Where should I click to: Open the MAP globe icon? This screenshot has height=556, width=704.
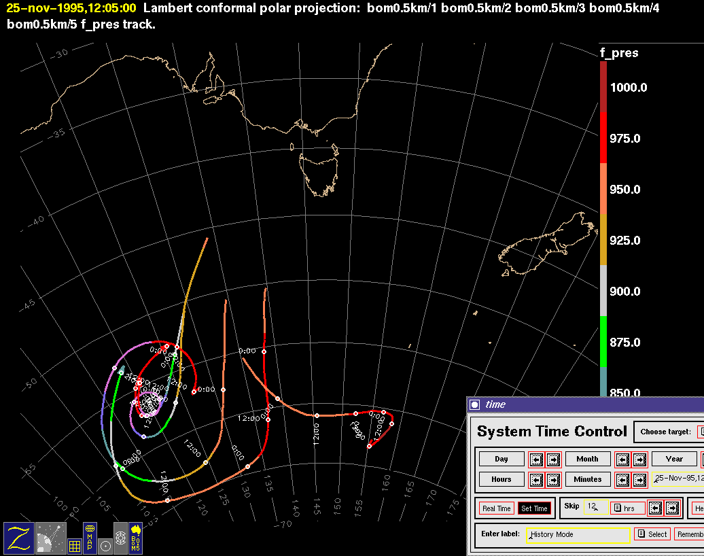pyautogui.click(x=90, y=537)
